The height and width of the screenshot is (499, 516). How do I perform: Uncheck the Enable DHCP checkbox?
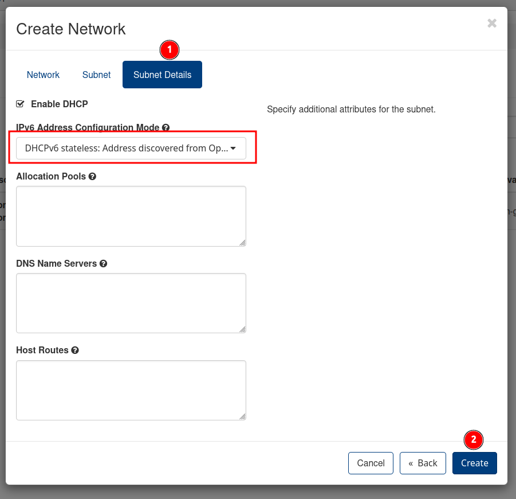pyautogui.click(x=21, y=104)
